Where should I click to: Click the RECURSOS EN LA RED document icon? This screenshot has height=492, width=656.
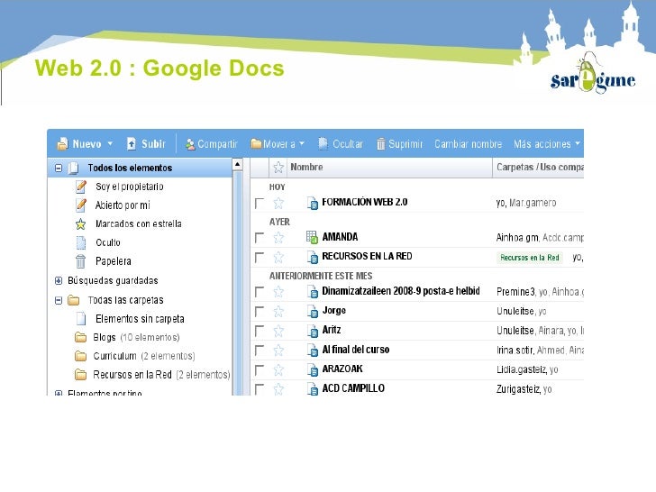(313, 257)
